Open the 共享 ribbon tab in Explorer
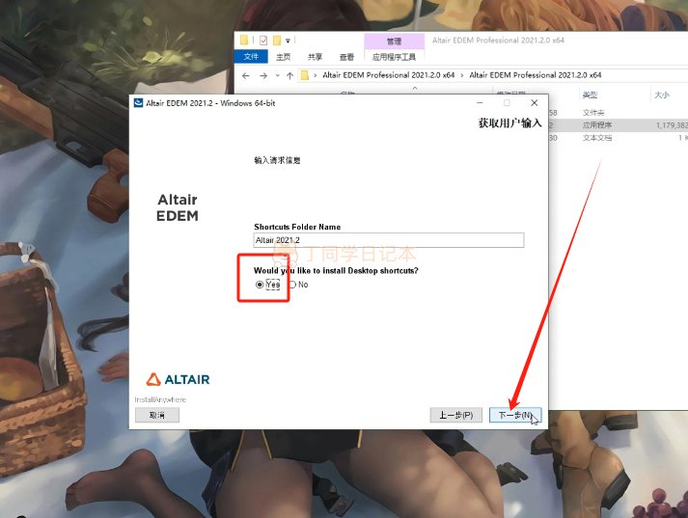Image resolution: width=688 pixels, height=518 pixels. coord(315,57)
